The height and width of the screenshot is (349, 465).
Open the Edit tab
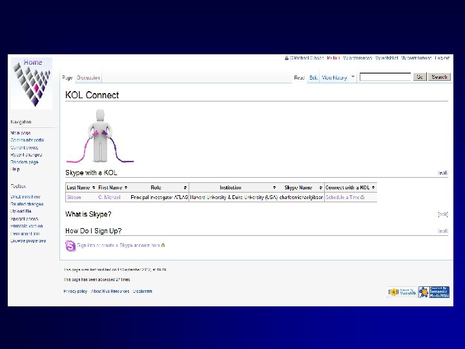(313, 78)
